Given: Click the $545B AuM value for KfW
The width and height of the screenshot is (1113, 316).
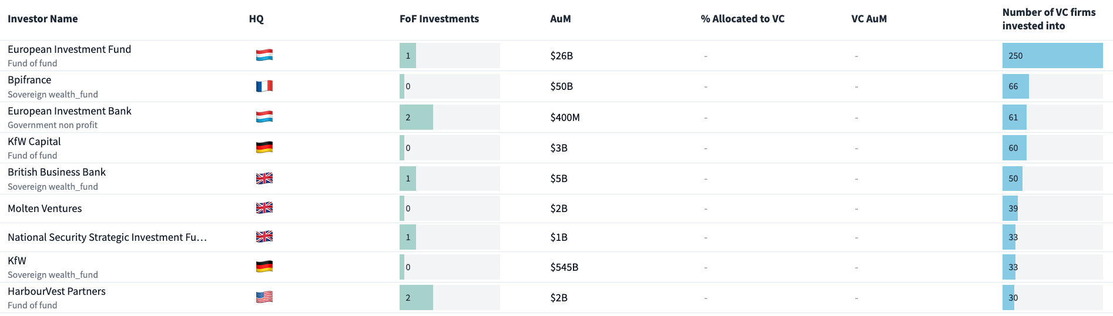Looking at the screenshot, I should (x=564, y=267).
